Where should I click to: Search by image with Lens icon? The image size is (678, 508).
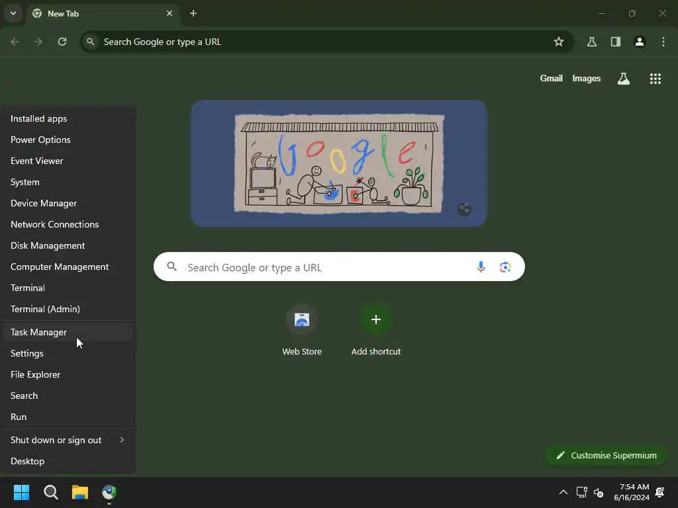click(505, 267)
